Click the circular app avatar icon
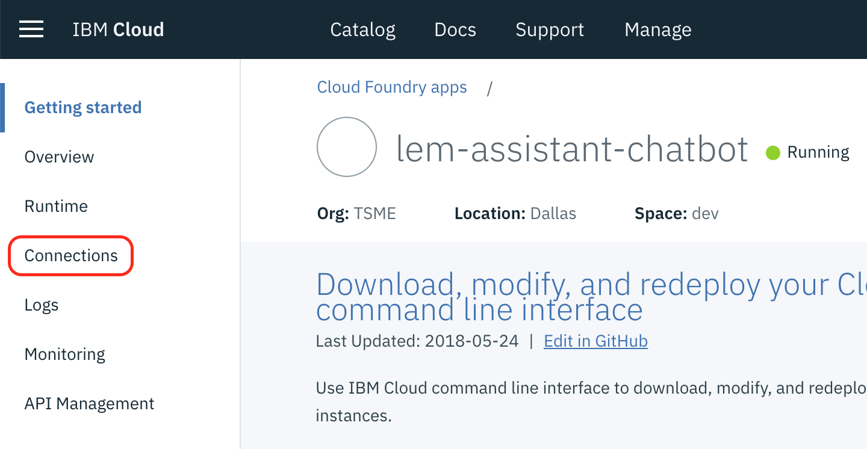The width and height of the screenshot is (867, 449). [347, 147]
